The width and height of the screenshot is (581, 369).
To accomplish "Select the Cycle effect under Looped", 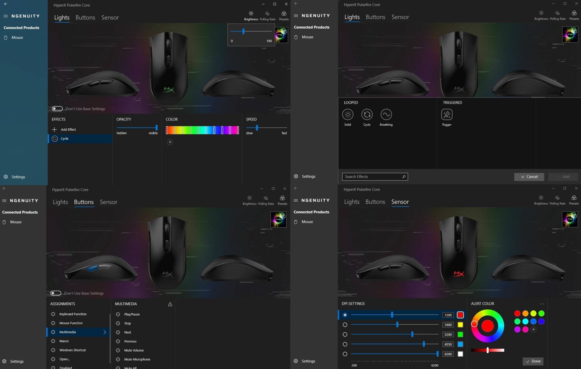I will pos(367,115).
